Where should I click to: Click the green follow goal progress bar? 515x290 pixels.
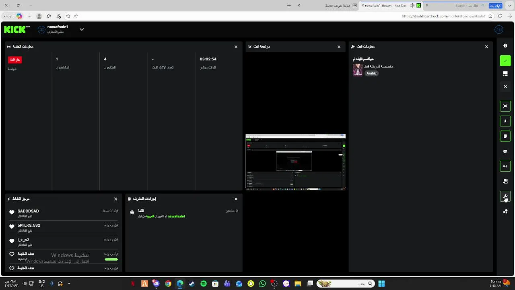(x=111, y=259)
